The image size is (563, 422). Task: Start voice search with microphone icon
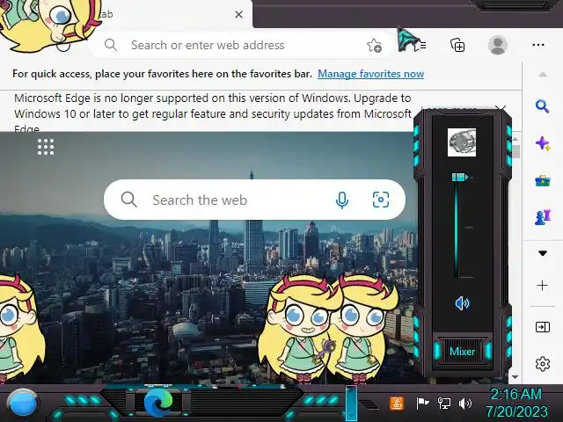(342, 200)
